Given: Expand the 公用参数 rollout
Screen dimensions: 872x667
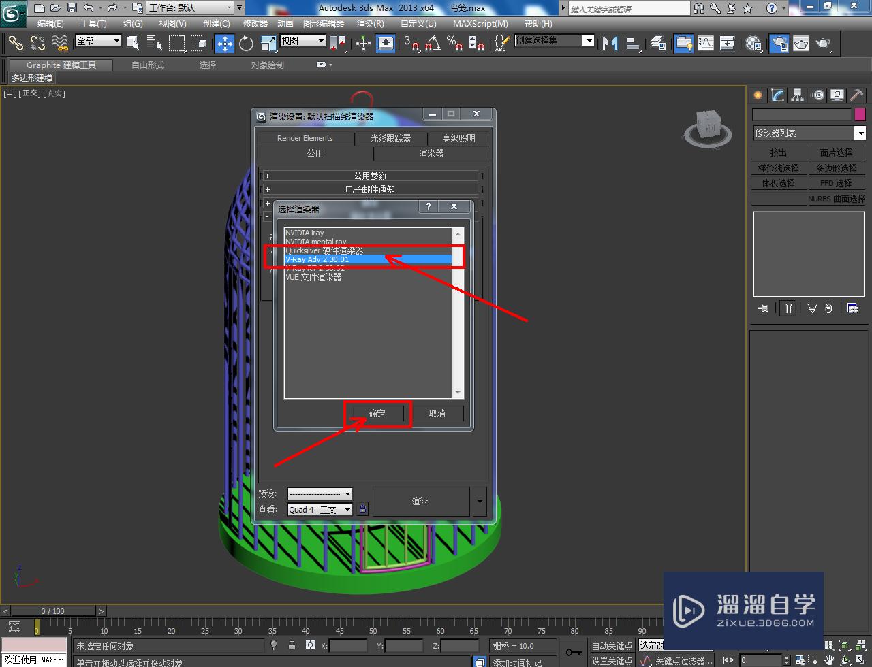Looking at the screenshot, I should pos(372,176).
